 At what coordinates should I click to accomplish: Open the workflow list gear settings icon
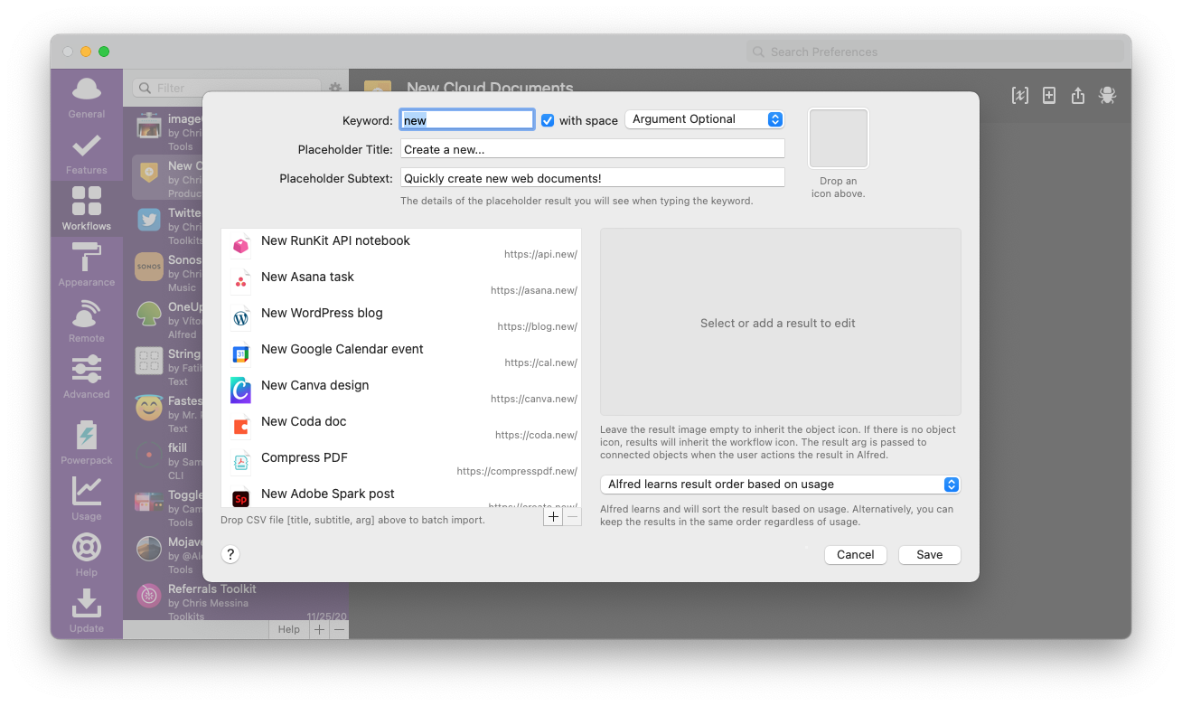click(x=335, y=88)
